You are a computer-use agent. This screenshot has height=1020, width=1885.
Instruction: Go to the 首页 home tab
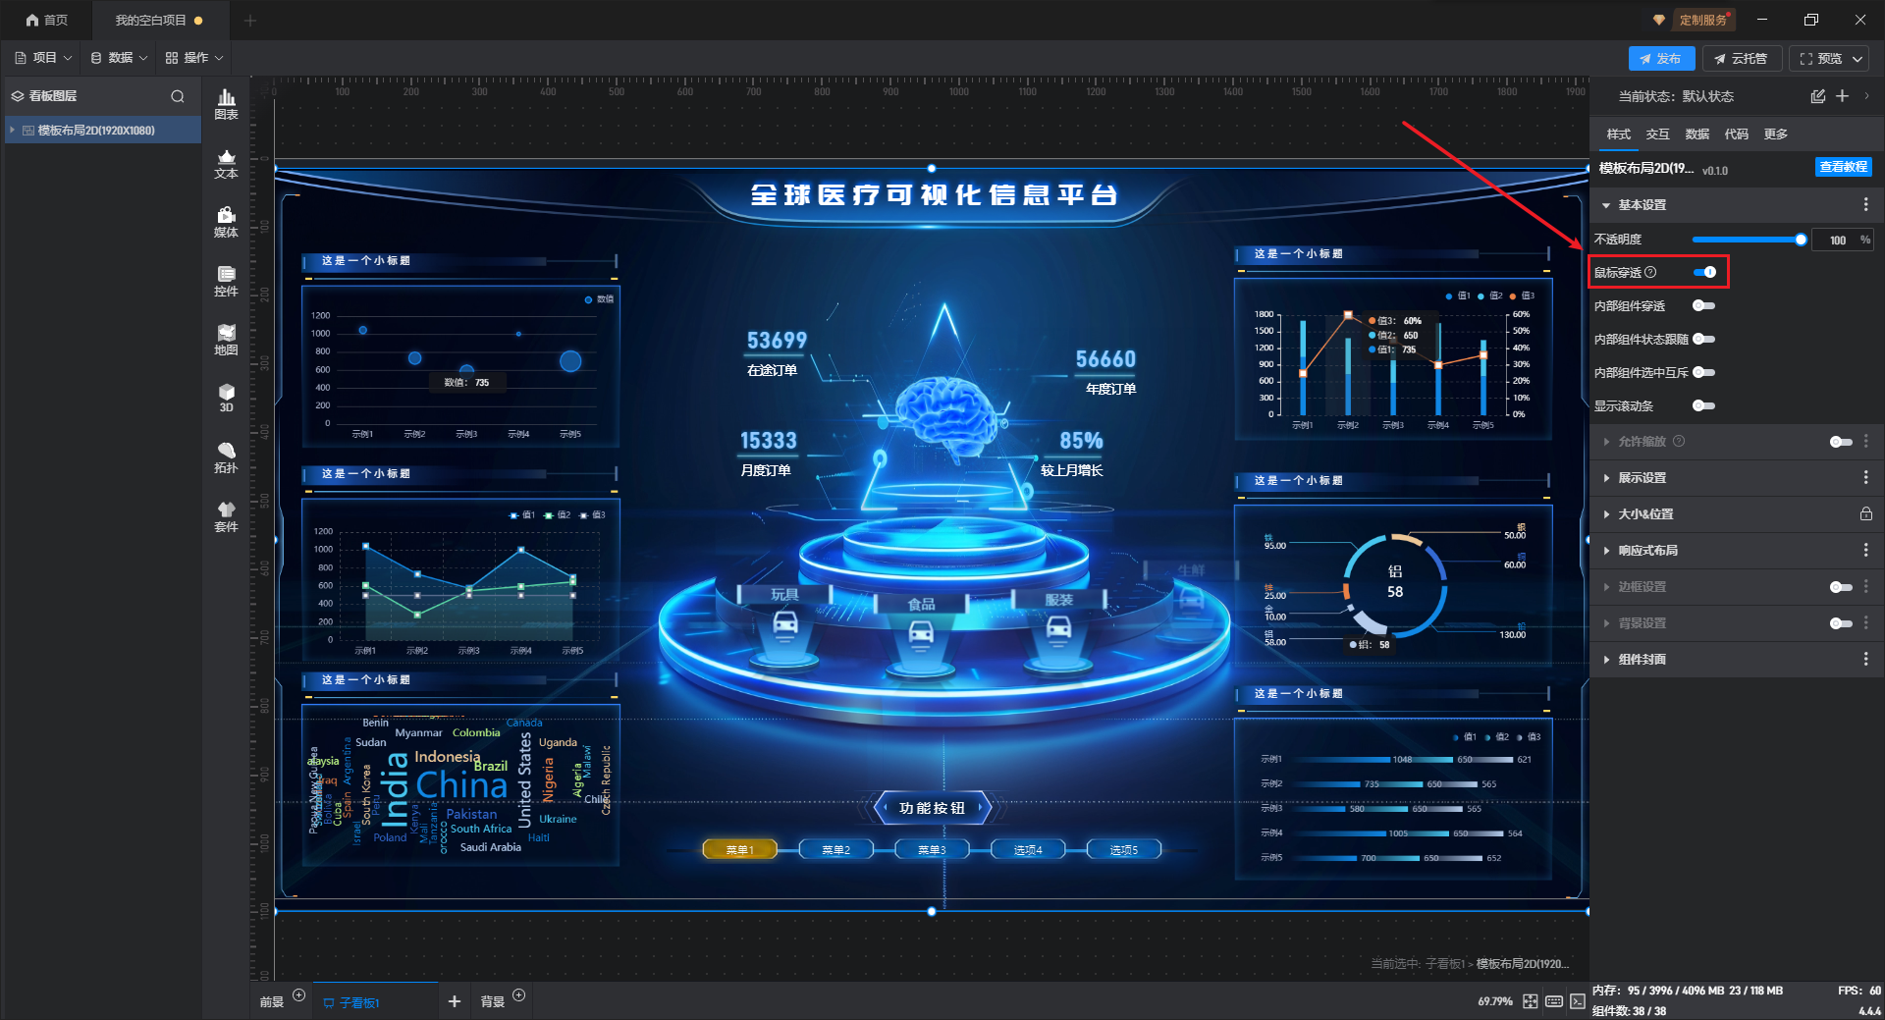[47, 20]
